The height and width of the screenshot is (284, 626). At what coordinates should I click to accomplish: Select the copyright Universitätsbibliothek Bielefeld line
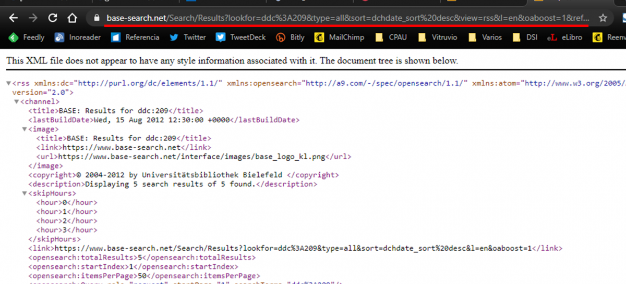pyautogui.click(x=183, y=175)
